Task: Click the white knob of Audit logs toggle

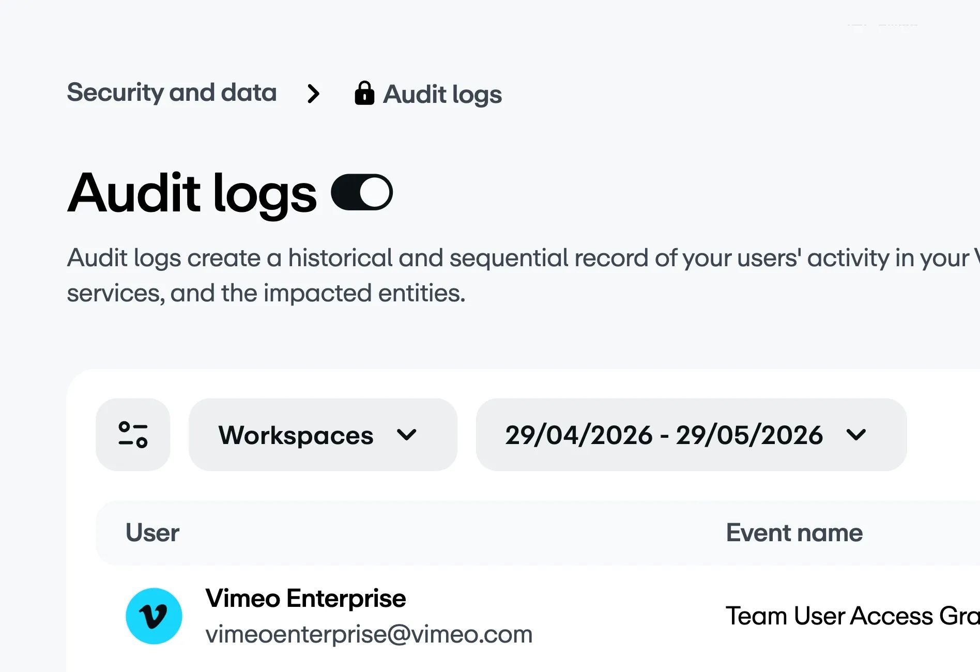Action: coord(375,192)
